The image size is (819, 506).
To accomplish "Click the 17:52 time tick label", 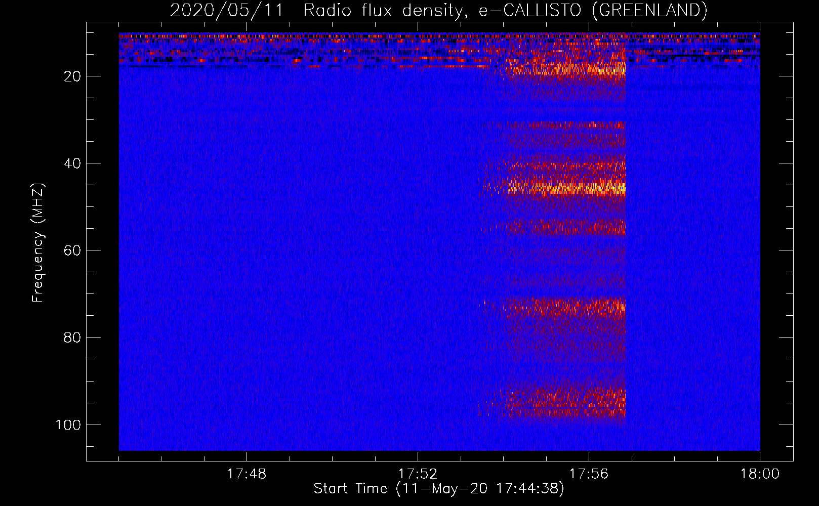I will (x=418, y=474).
